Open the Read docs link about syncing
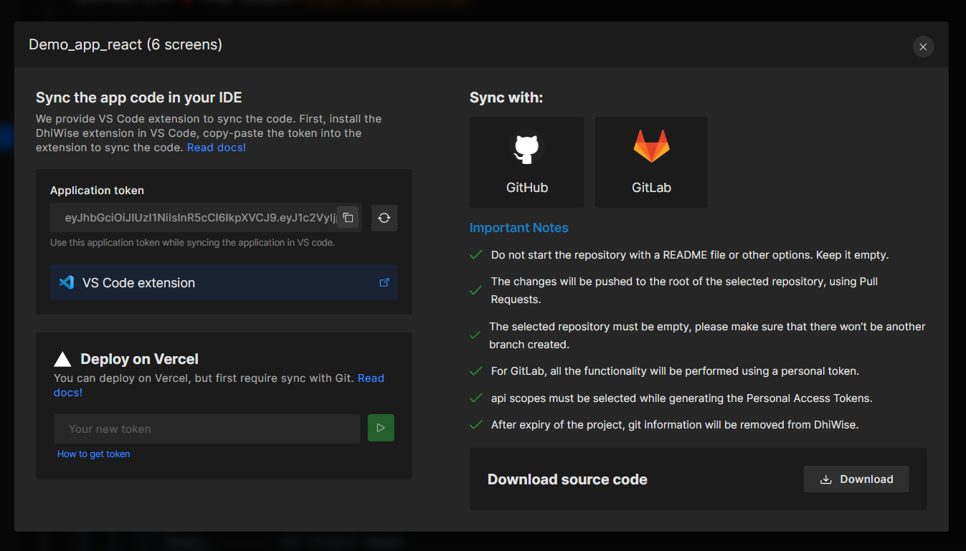 [216, 147]
